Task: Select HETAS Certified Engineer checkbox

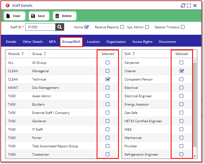Action: pos(181,121)
